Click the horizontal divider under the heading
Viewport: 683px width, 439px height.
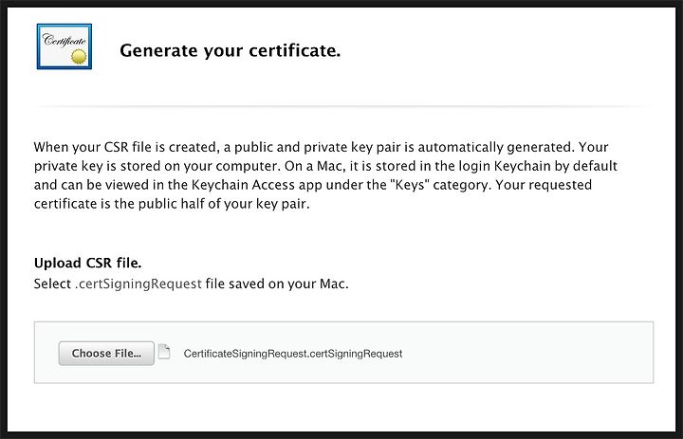pos(341,106)
